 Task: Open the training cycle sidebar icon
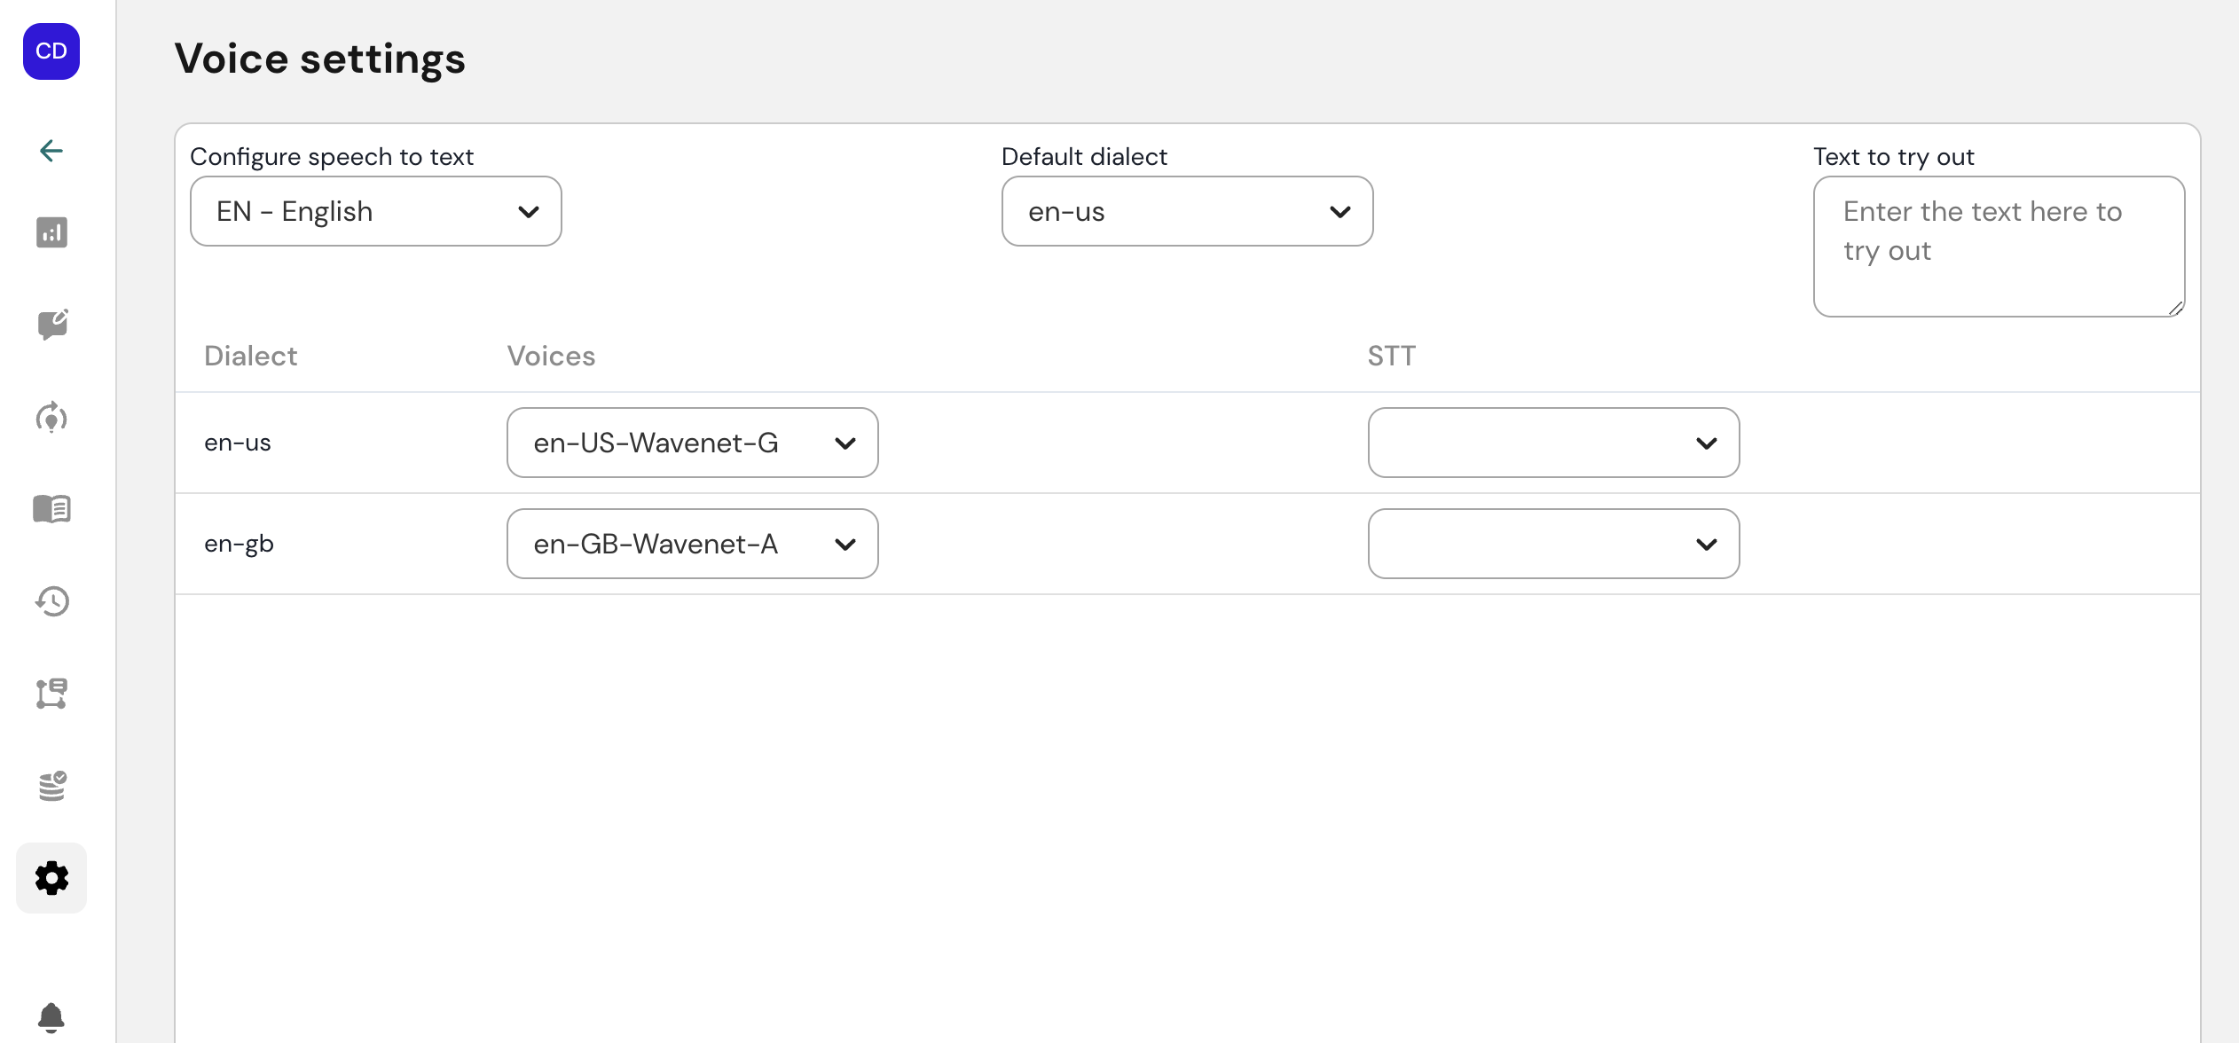click(51, 418)
